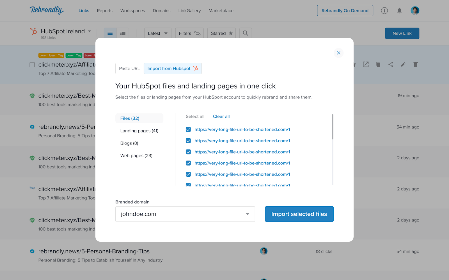Copy the first link with the clipboard icon
This screenshot has height=280, width=449.
(x=378, y=64)
